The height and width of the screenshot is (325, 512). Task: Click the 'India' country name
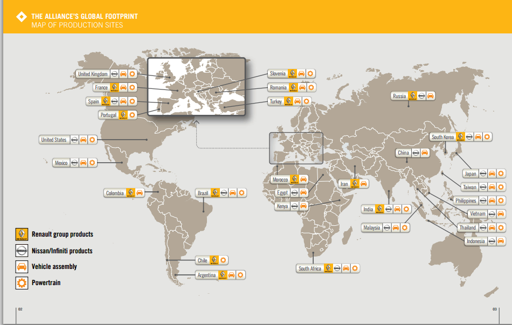[x=368, y=209]
